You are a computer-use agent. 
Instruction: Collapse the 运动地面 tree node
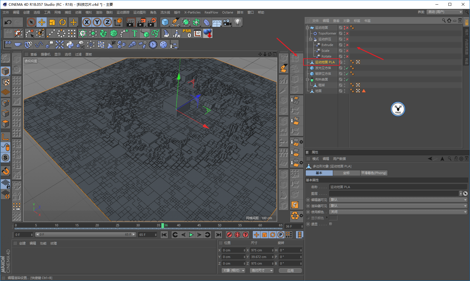pos(307,28)
